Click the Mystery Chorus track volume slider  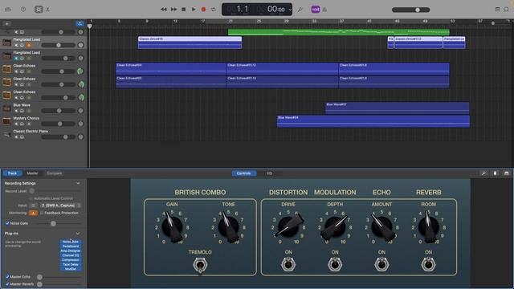tap(59, 124)
